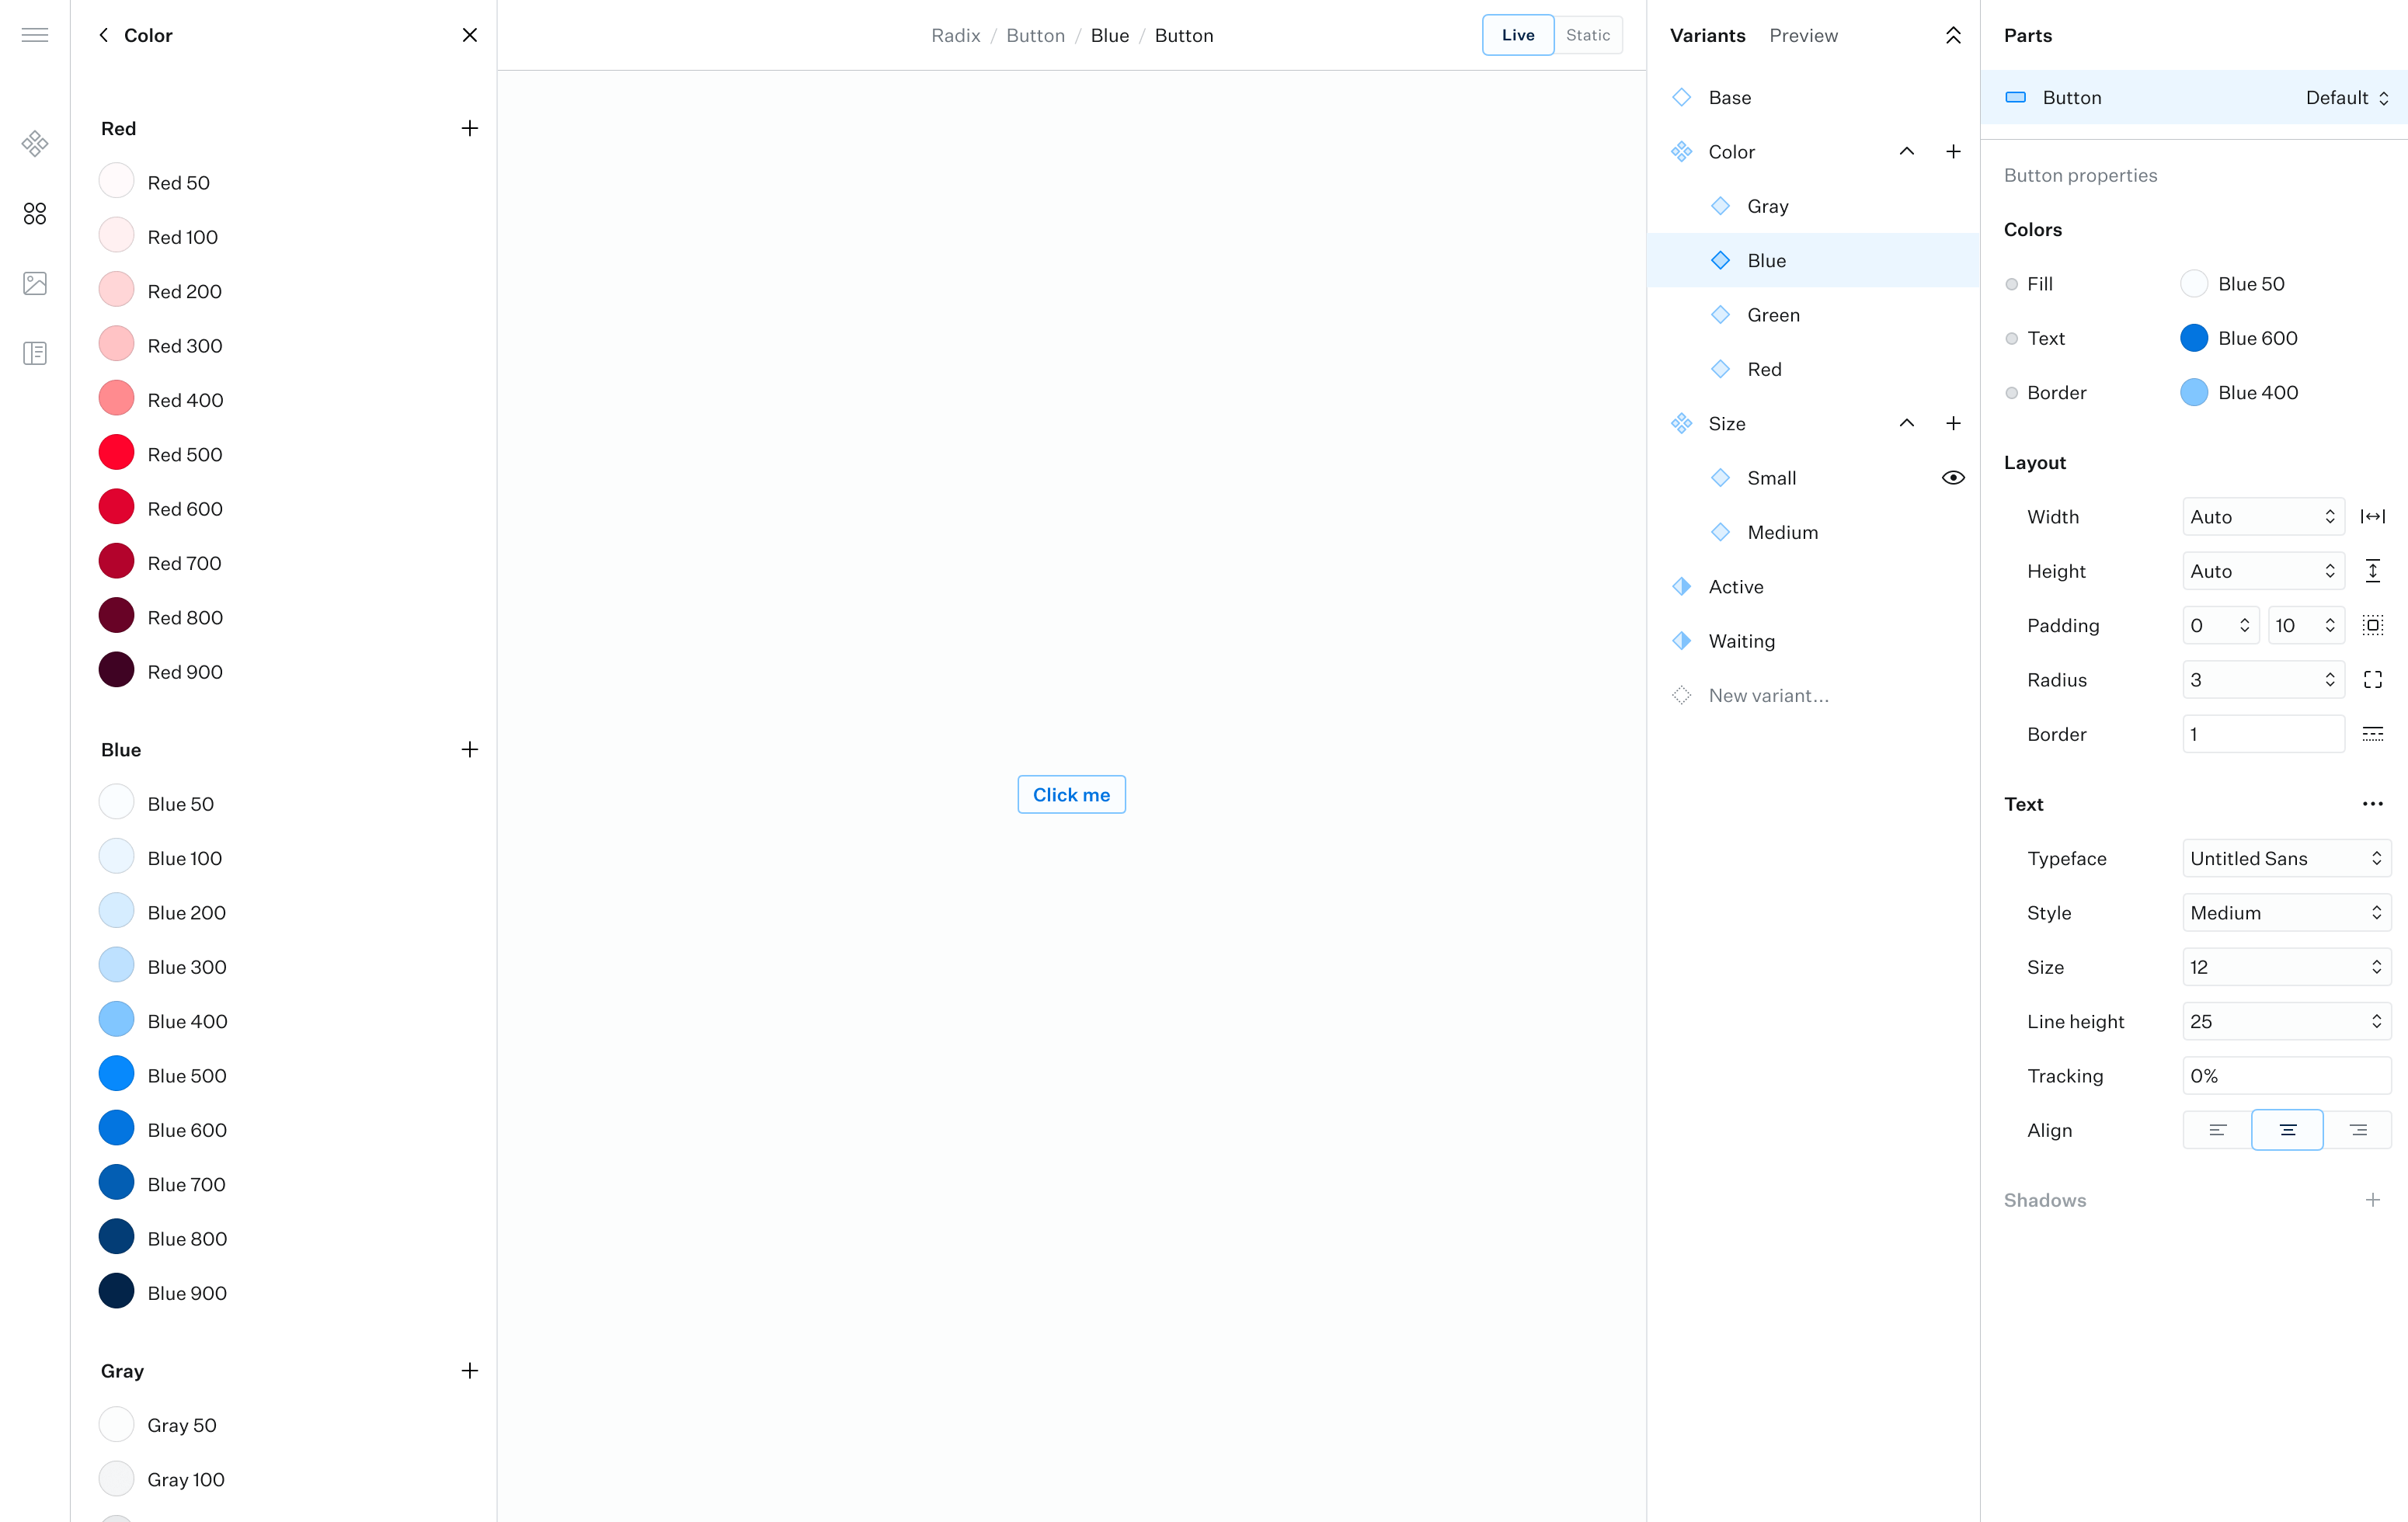The height and width of the screenshot is (1522, 2408).
Task: Switch to the Preview tab
Action: point(1802,35)
